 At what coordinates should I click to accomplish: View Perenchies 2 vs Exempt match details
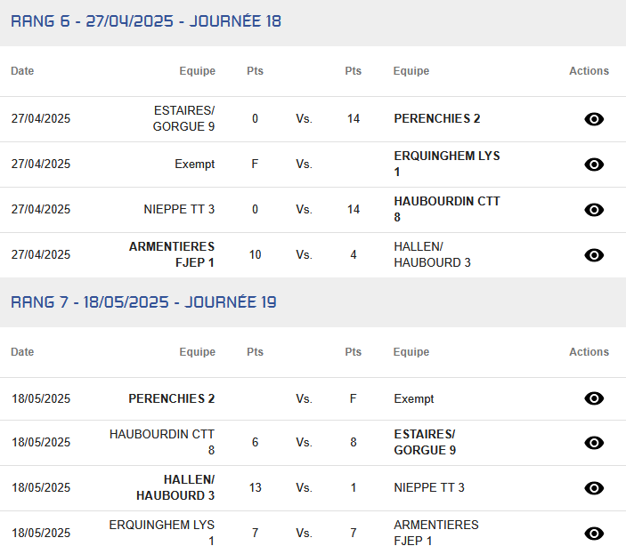tap(594, 398)
